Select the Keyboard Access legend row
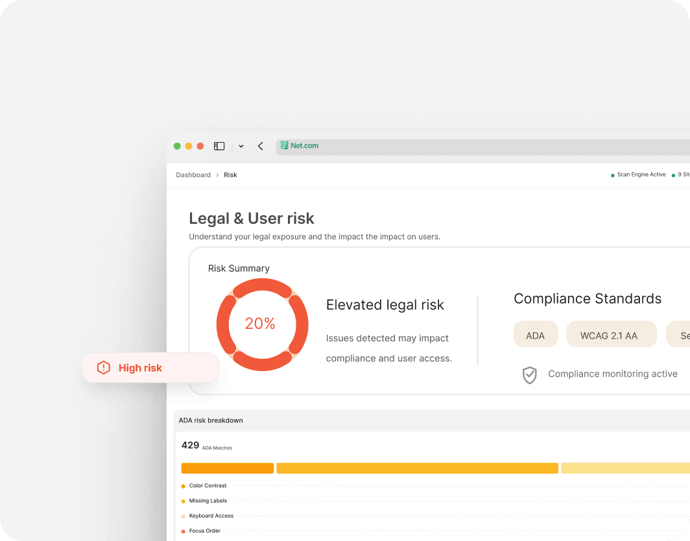690x541 pixels. (x=436, y=516)
